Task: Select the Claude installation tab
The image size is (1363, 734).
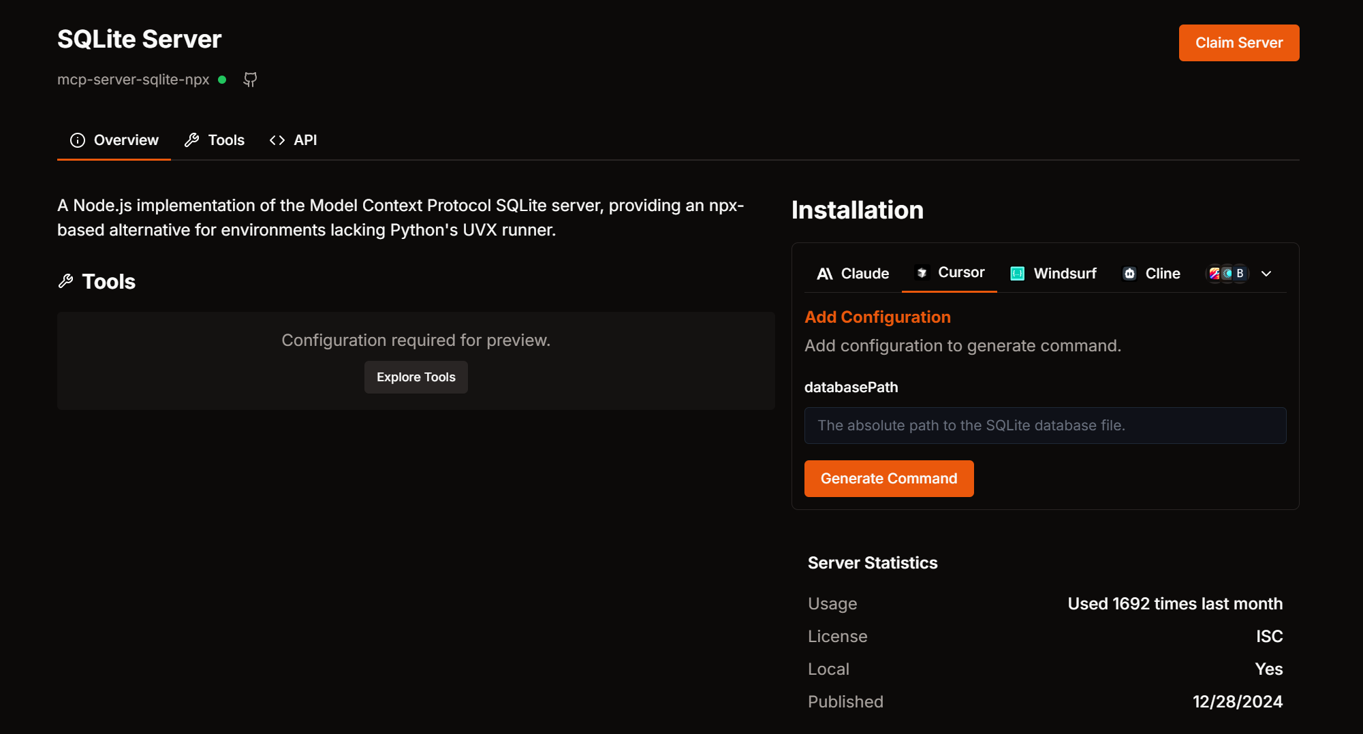Action: pos(853,274)
